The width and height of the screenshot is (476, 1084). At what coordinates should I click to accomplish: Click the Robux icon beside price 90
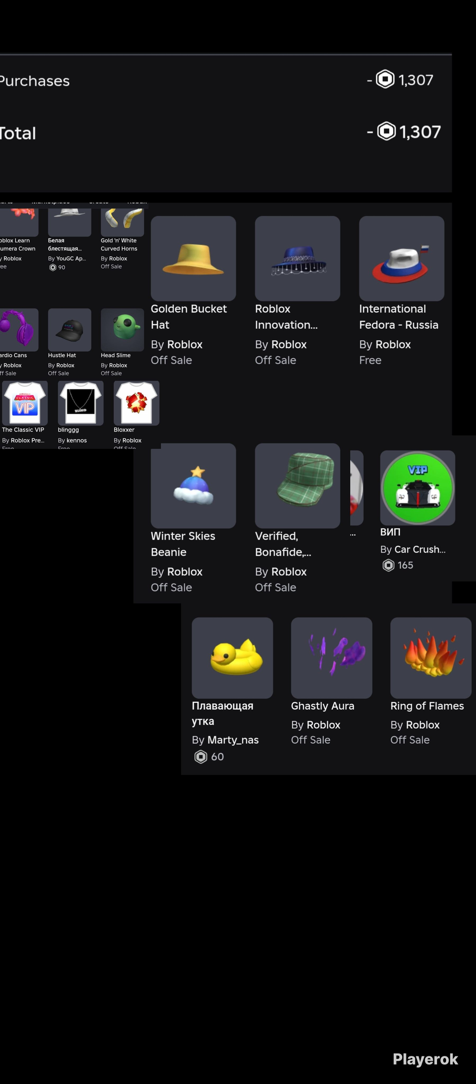(53, 267)
